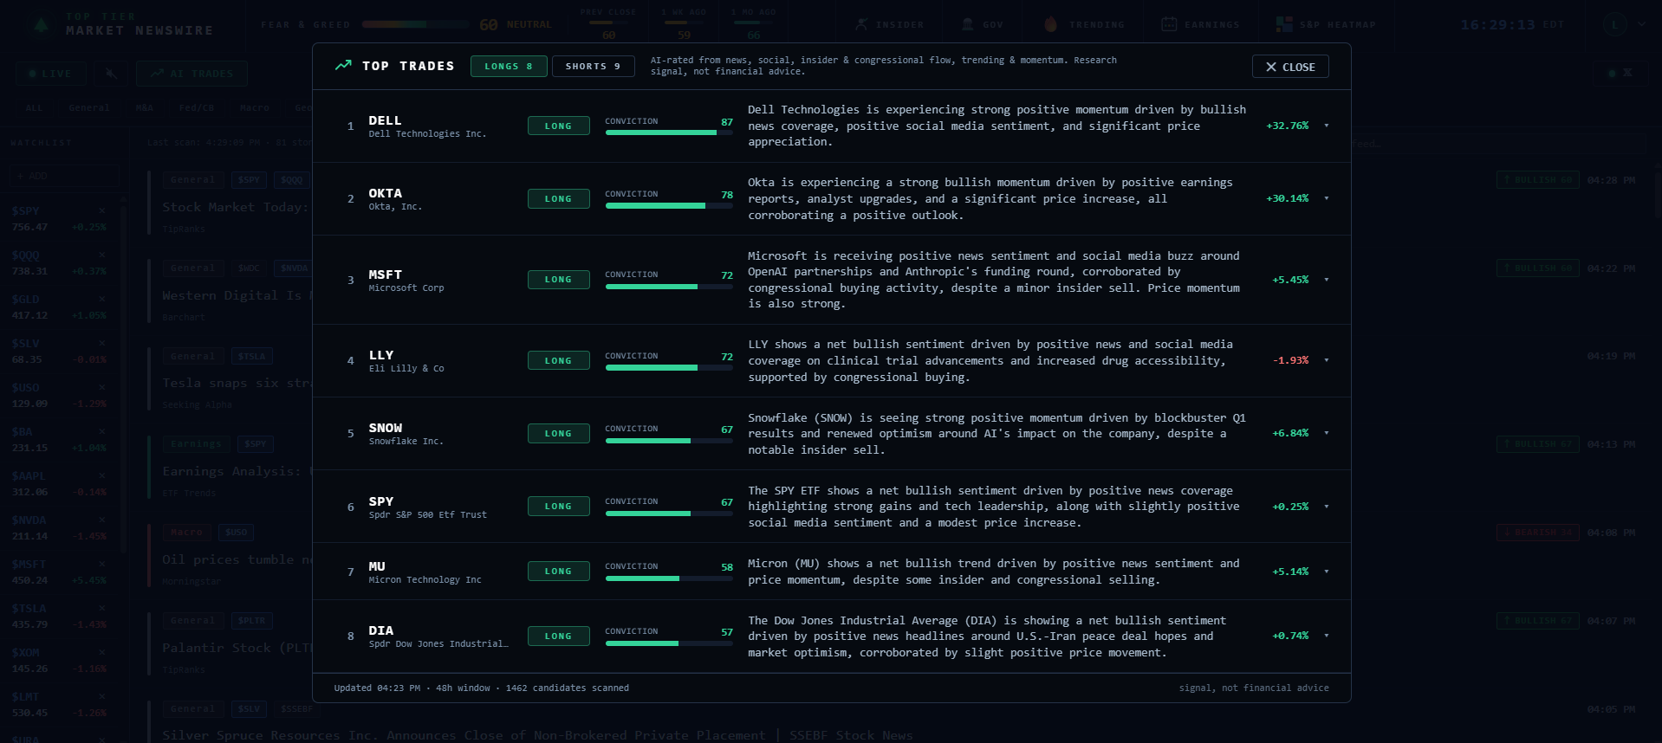Remove $QQQ from the watchlist
Screen dimensions: 1662x743
102,255
